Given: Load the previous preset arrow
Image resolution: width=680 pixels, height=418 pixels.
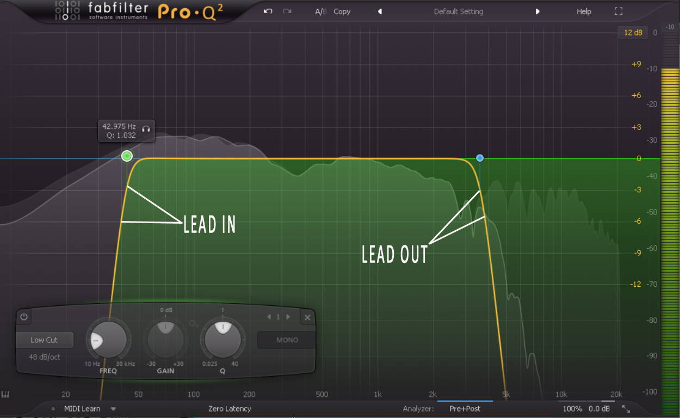Looking at the screenshot, I should pyautogui.click(x=380, y=11).
